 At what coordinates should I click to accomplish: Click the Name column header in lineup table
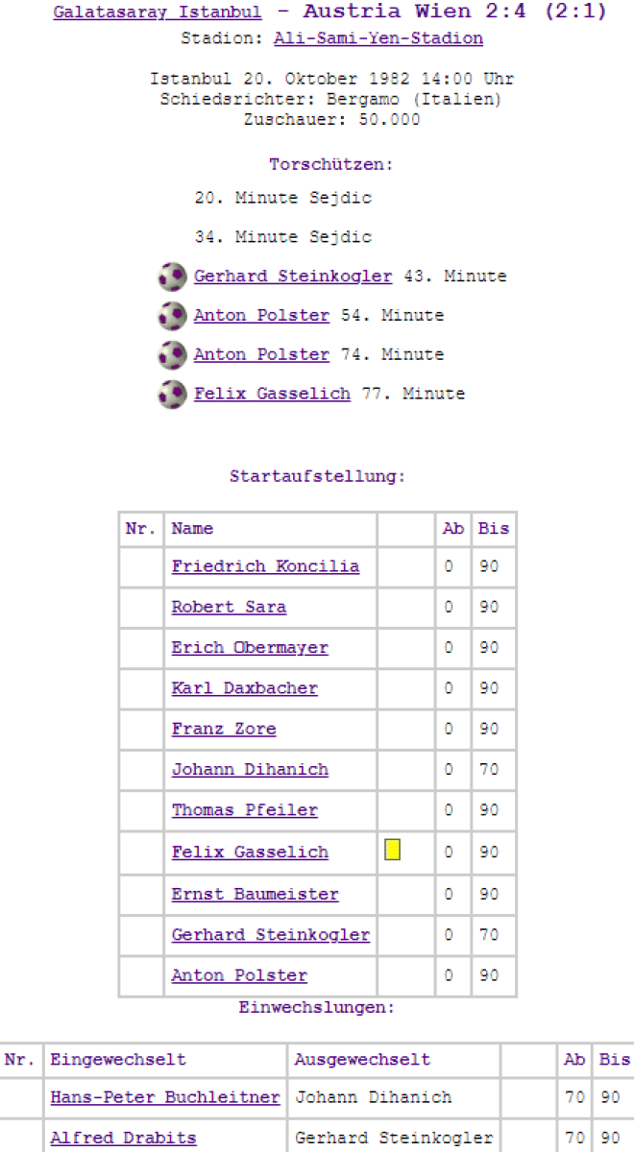pyautogui.click(x=192, y=529)
